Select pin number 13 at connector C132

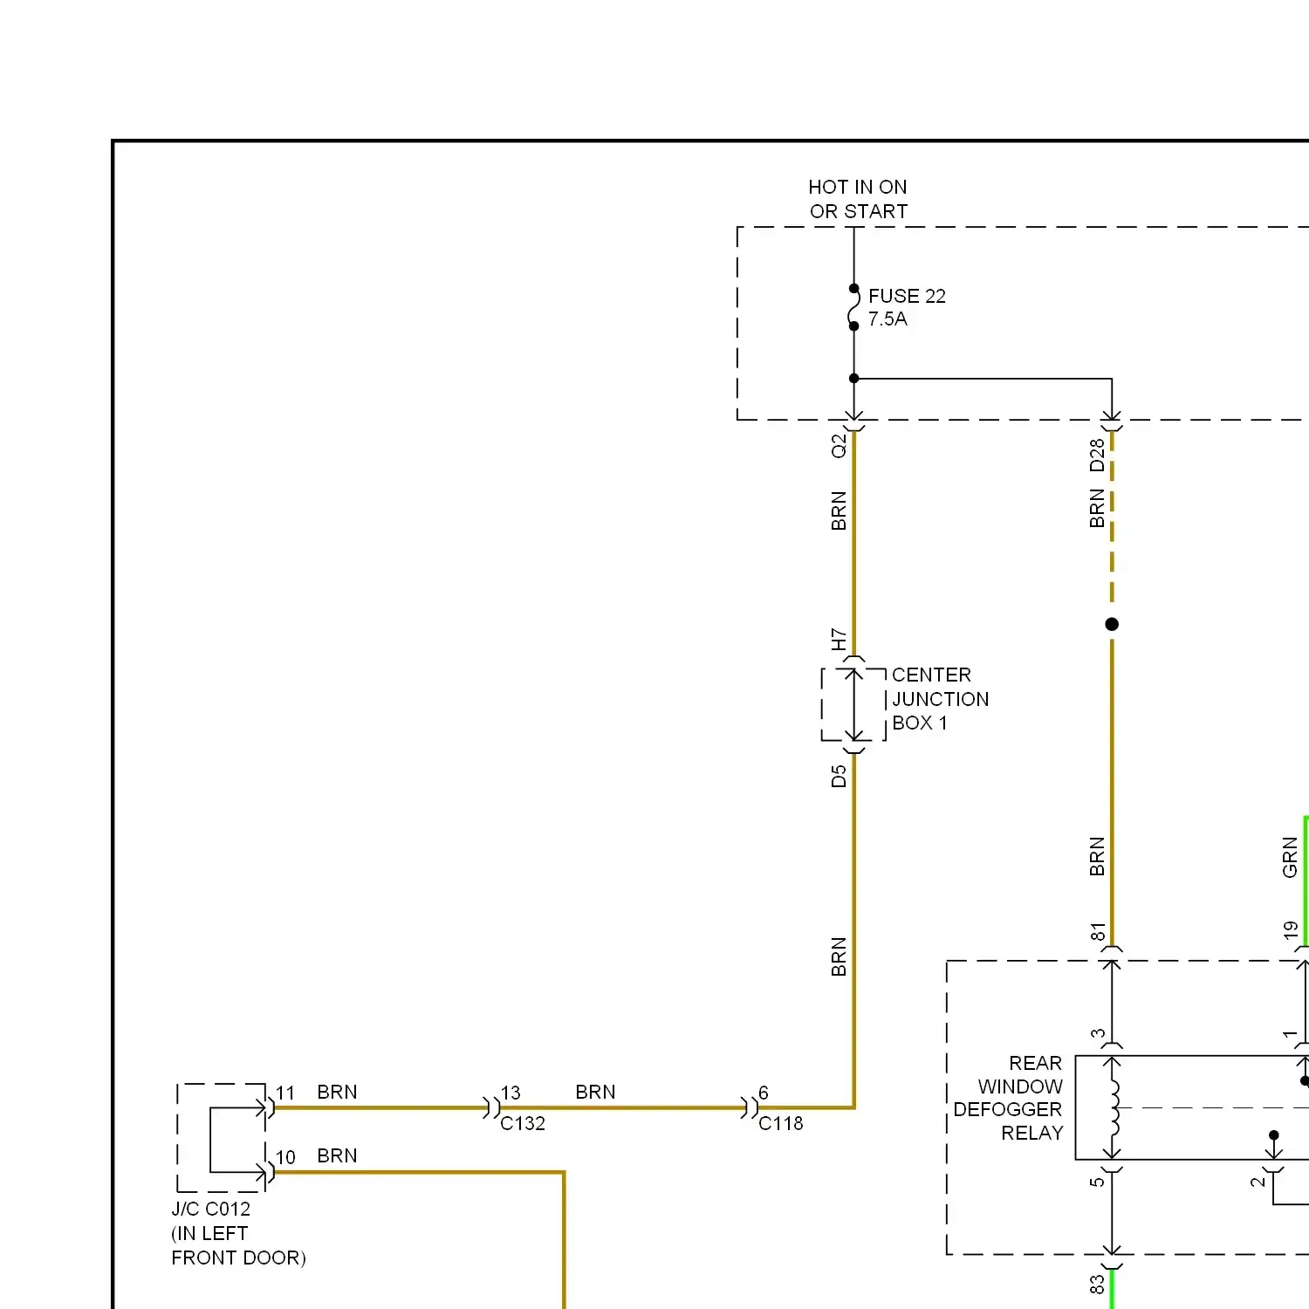[511, 1093]
